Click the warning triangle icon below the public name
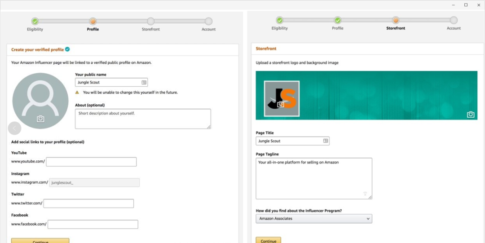Screen dimensions: 485x243 (78, 93)
